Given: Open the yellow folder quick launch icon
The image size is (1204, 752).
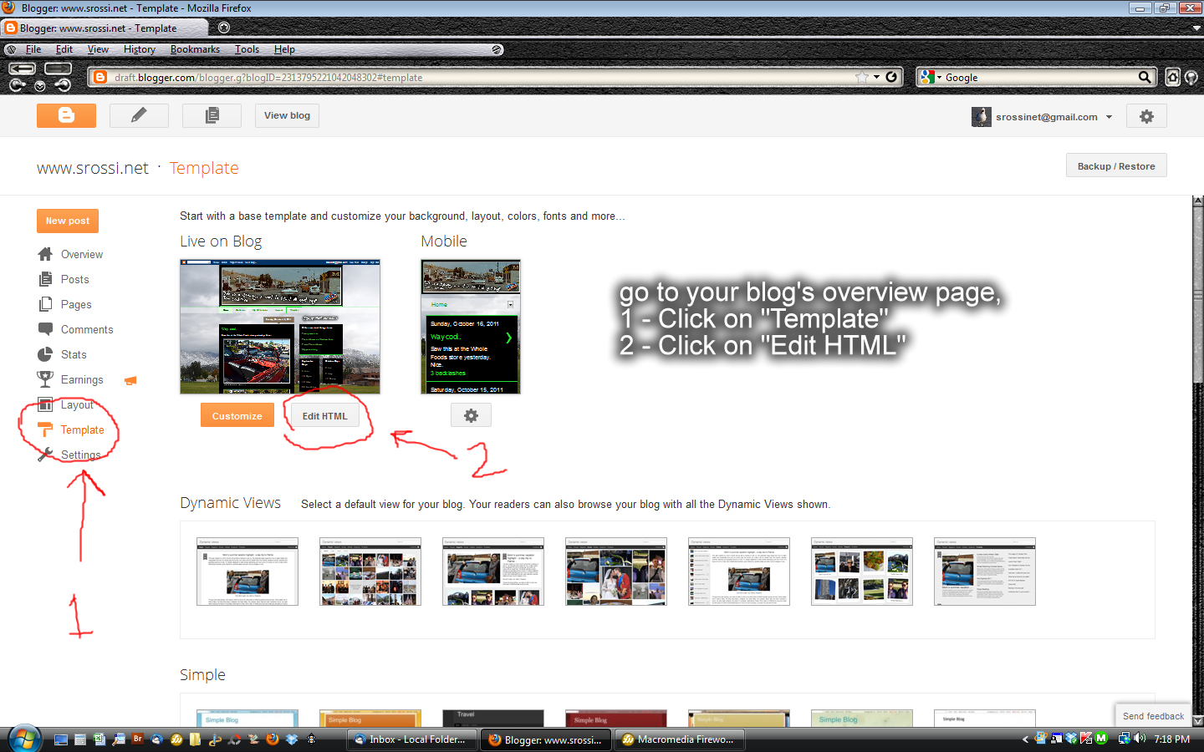Looking at the screenshot, I should pyautogui.click(x=196, y=739).
